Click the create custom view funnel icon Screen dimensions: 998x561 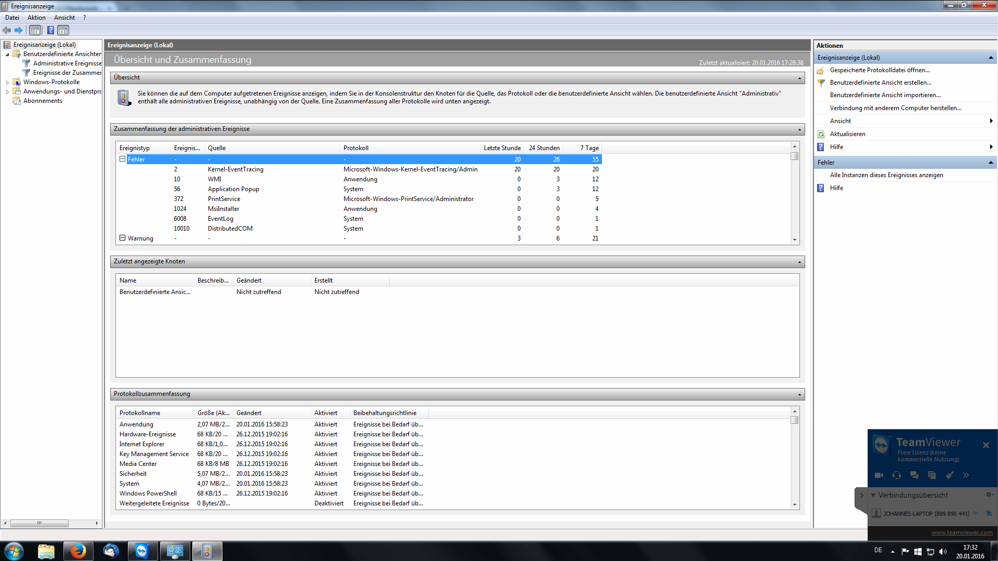821,83
